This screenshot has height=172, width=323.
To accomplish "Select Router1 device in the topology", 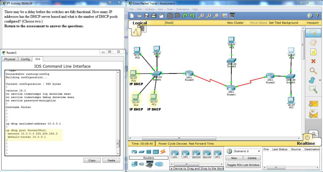I will 231,89.
